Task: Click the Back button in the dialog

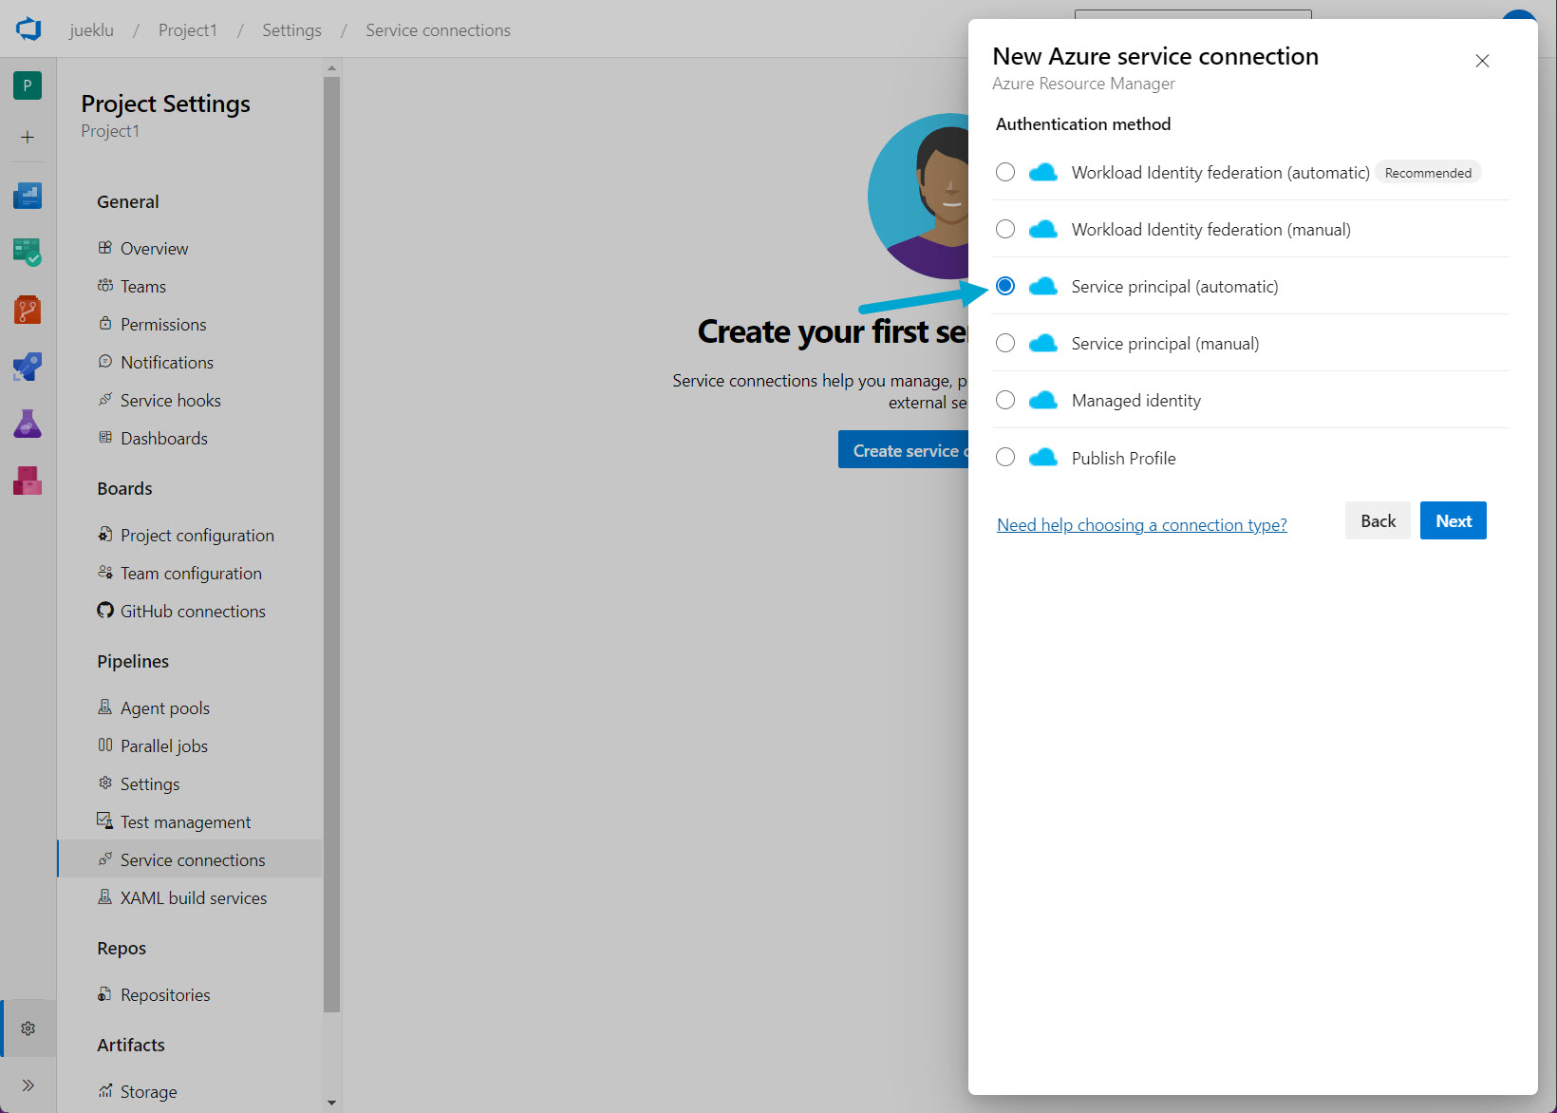Action: (1377, 520)
